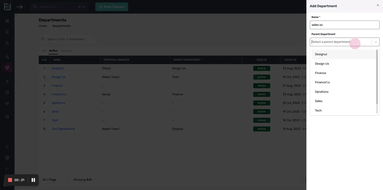The height and width of the screenshot is (190, 383).
Task: Click the book icon in sidebar
Action: coord(7,117)
